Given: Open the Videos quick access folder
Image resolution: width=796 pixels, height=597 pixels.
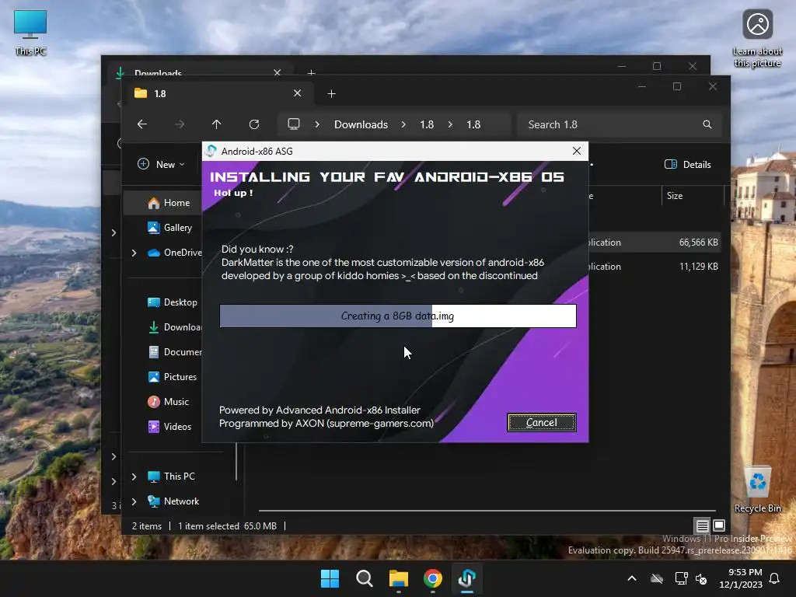Looking at the screenshot, I should tap(170, 427).
